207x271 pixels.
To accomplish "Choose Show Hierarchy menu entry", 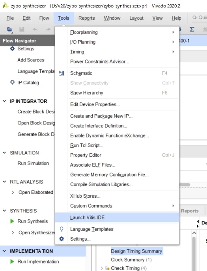I will click(117, 93).
